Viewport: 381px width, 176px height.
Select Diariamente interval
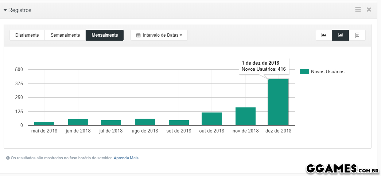(27, 35)
